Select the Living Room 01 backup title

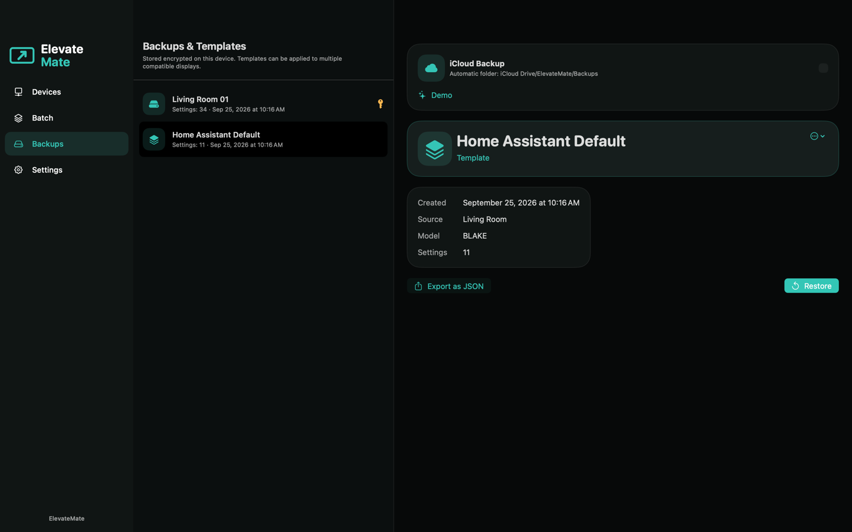coord(200,99)
